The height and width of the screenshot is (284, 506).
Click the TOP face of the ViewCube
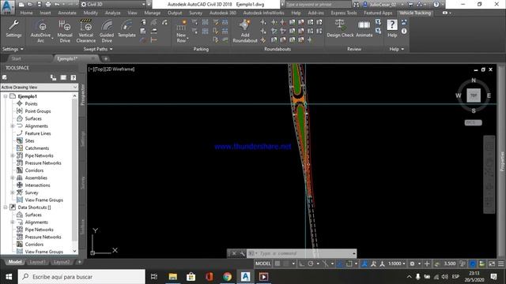[474, 95]
